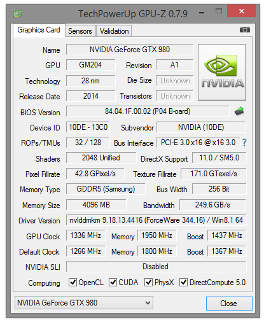264x322 pixels.
Task: Open the GPU selection dropdown
Action: tap(84, 303)
